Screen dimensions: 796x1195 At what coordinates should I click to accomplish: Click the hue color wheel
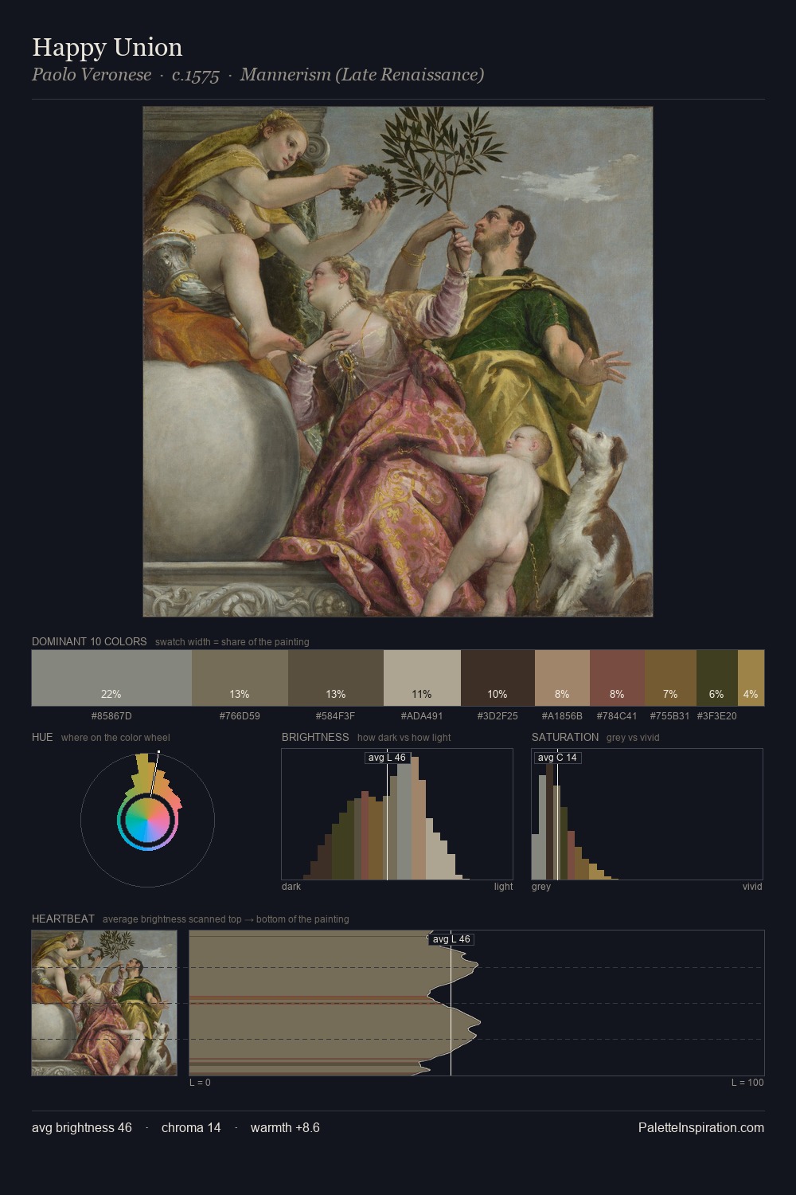[147, 819]
